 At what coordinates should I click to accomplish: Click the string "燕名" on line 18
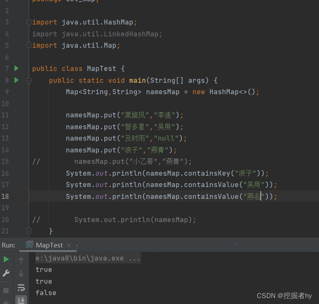[x=254, y=196]
